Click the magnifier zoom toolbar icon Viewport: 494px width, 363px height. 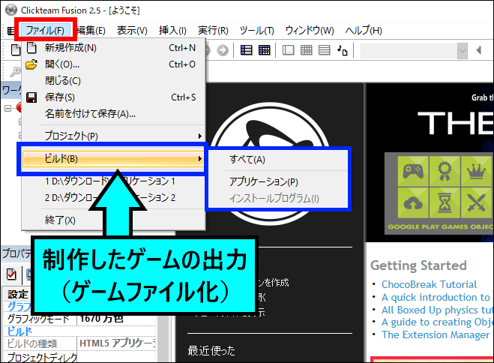click(15, 71)
